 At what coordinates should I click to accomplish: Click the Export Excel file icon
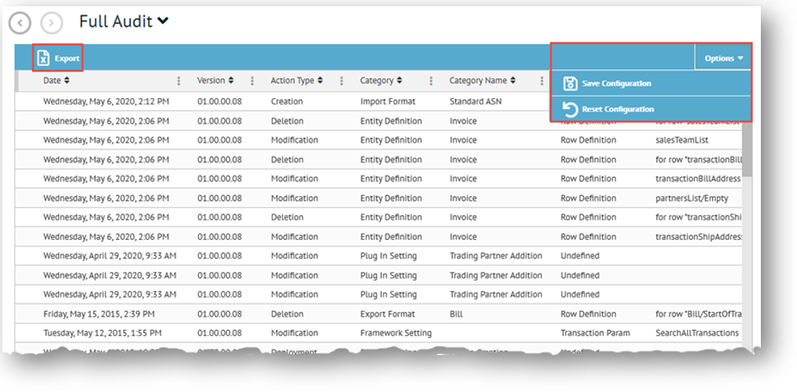coord(44,58)
